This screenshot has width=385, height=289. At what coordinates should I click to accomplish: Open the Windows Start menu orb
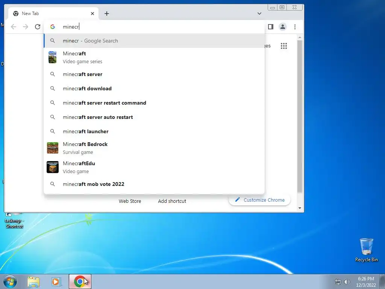point(10,281)
